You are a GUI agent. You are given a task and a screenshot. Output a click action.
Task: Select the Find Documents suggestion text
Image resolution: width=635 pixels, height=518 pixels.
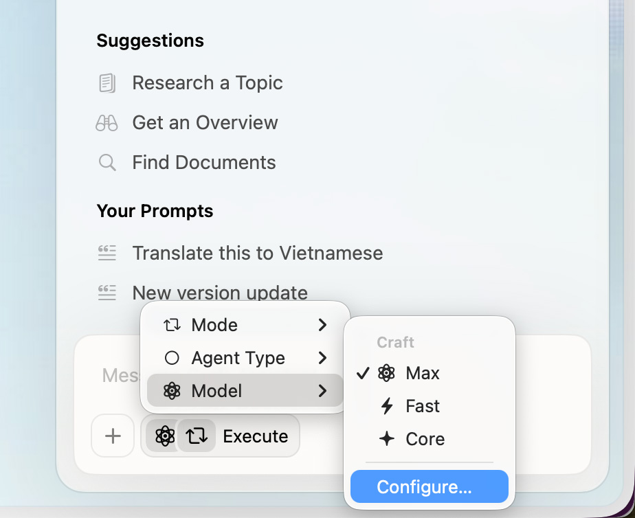click(204, 162)
